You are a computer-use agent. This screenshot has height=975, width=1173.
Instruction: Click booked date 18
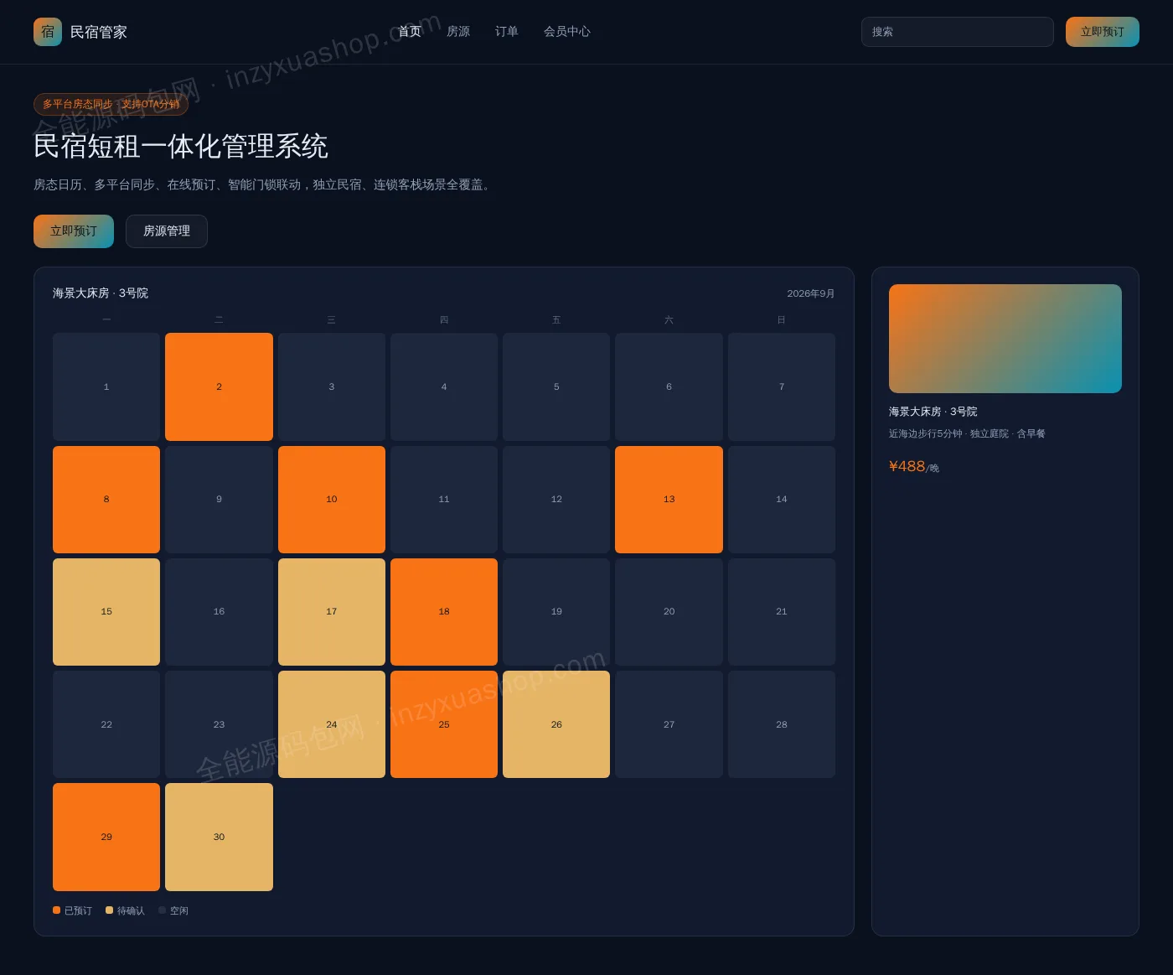tap(444, 612)
